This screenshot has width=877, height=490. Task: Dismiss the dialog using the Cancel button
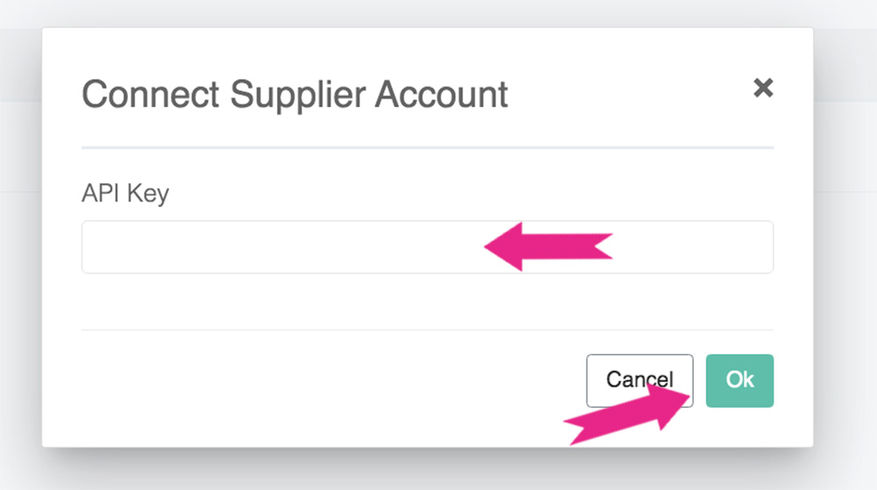(639, 380)
